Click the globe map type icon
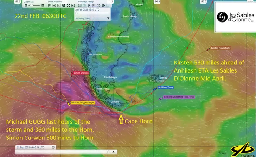The height and width of the screenshot is (157, 256). coord(103,6)
